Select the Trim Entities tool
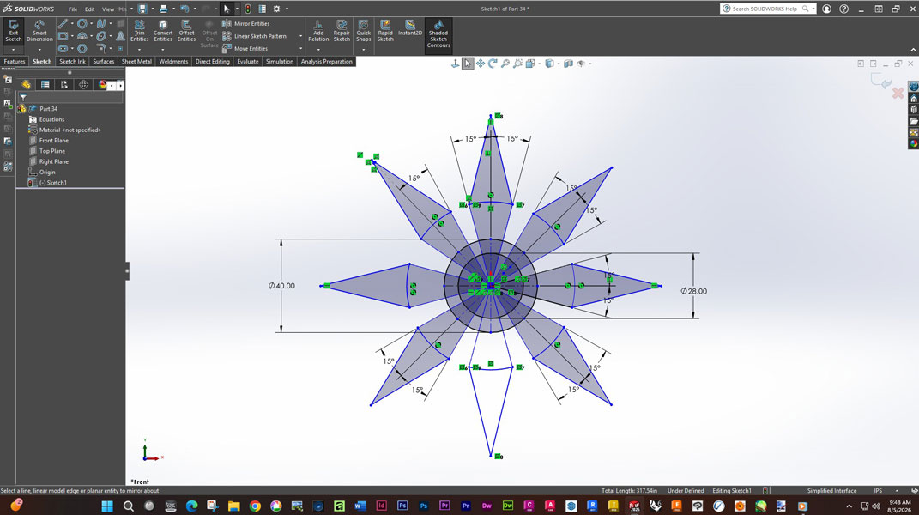Screen dimensions: 919x515 coord(140,31)
